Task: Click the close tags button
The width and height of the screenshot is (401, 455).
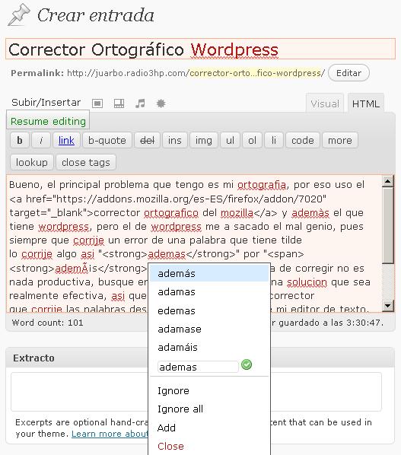Action: click(x=86, y=162)
